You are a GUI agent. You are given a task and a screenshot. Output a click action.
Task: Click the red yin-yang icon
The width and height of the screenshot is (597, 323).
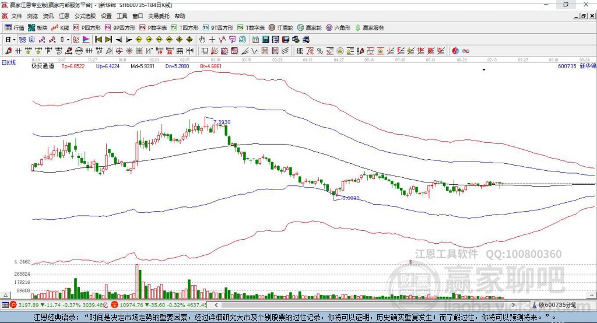click(455, 51)
